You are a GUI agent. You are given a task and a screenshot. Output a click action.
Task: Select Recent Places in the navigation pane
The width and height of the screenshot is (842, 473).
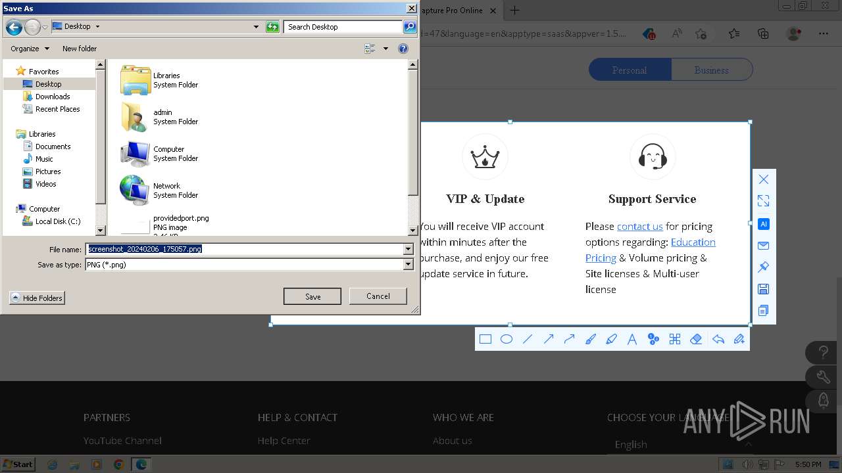pos(58,109)
